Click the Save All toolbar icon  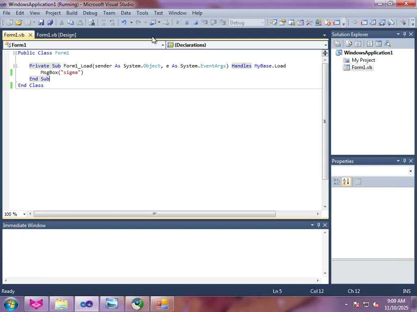point(50,23)
